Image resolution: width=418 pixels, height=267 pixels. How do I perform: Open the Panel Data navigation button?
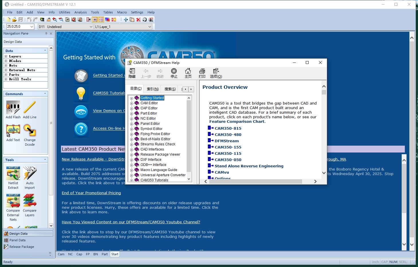pos(28,240)
